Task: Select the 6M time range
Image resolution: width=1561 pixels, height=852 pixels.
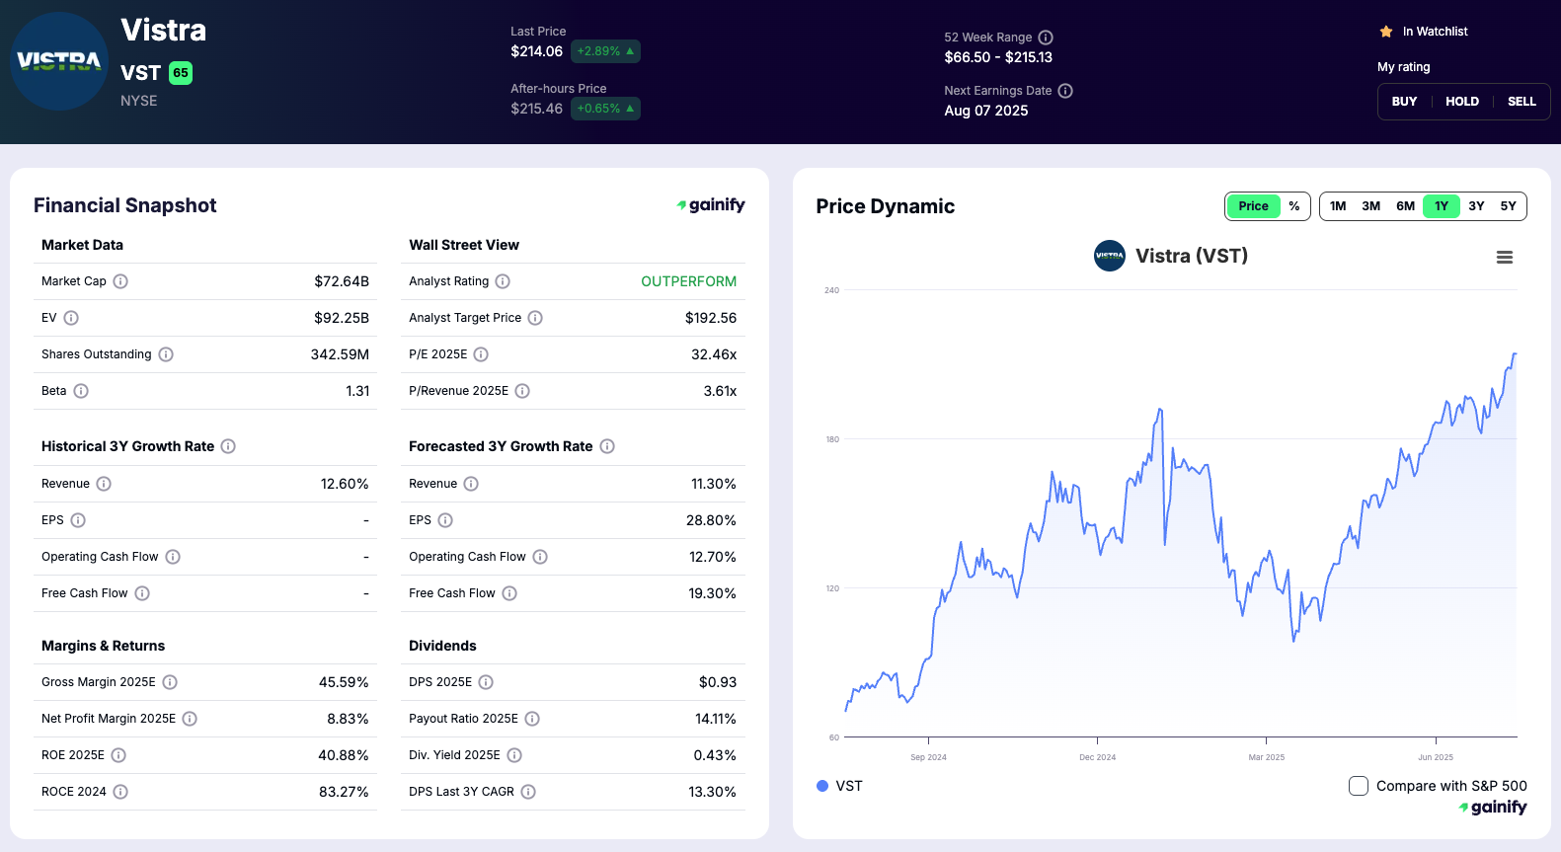Action: 1405,206
